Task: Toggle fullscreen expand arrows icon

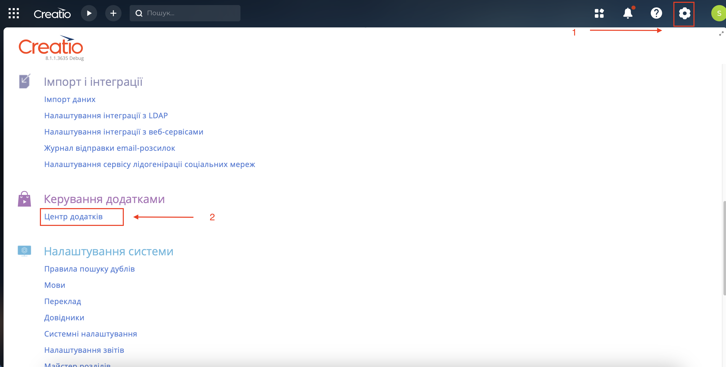Action: [721, 34]
